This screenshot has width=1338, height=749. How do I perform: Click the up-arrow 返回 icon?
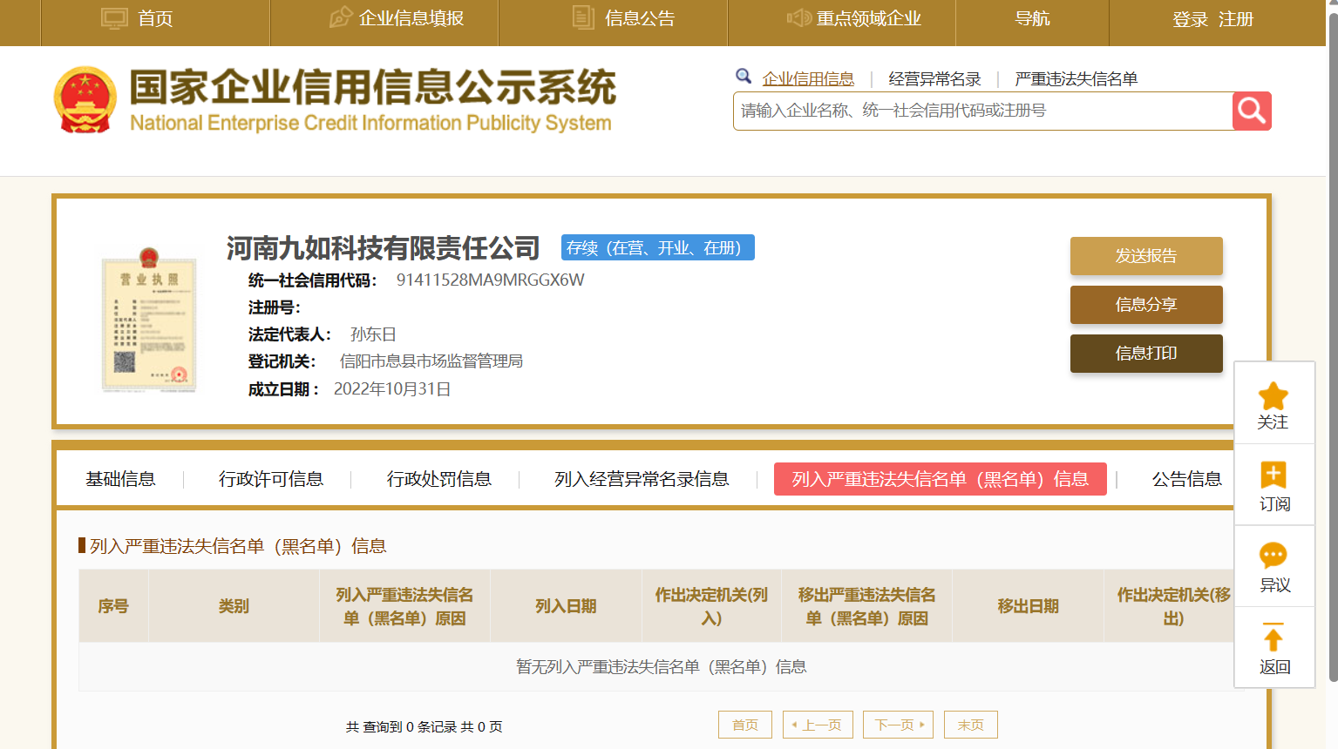1273,637
